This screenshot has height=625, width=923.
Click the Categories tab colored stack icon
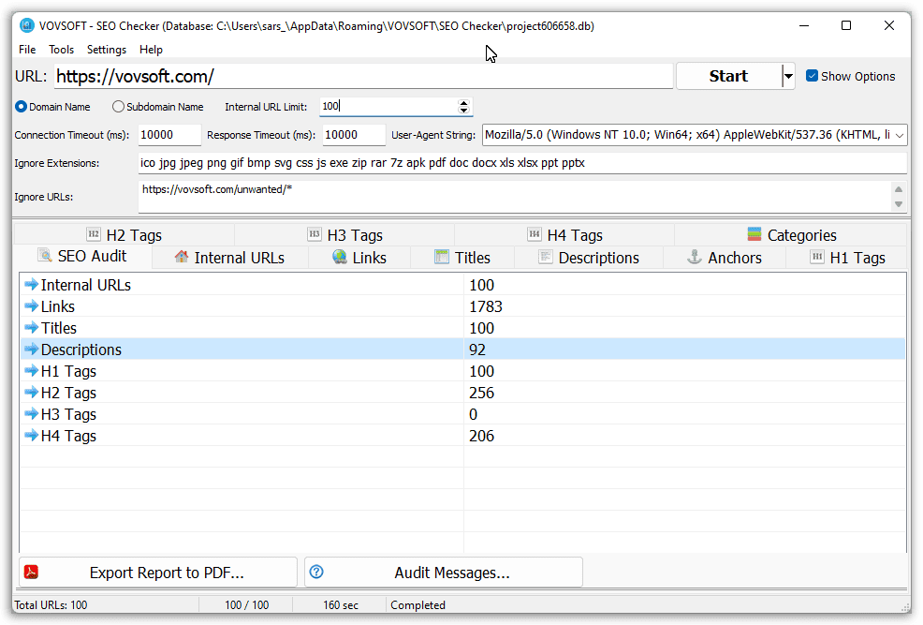[x=755, y=234]
